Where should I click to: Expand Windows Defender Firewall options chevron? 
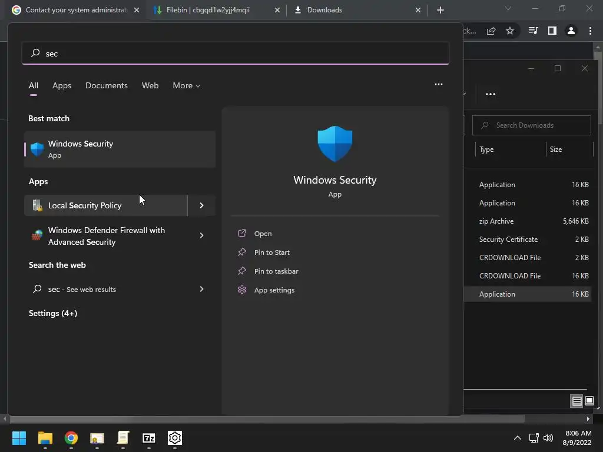pos(201,235)
